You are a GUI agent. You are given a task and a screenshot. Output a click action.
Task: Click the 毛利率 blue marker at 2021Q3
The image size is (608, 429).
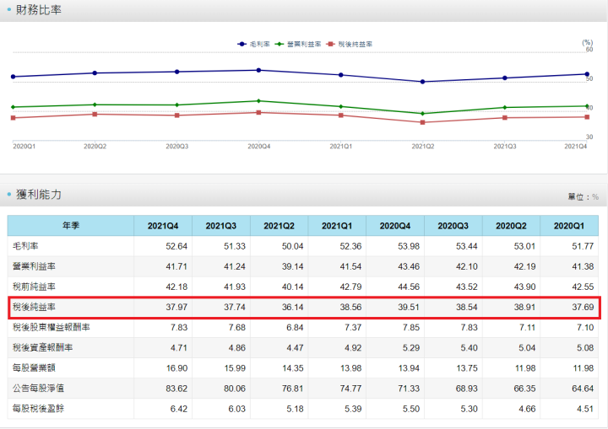(x=505, y=78)
